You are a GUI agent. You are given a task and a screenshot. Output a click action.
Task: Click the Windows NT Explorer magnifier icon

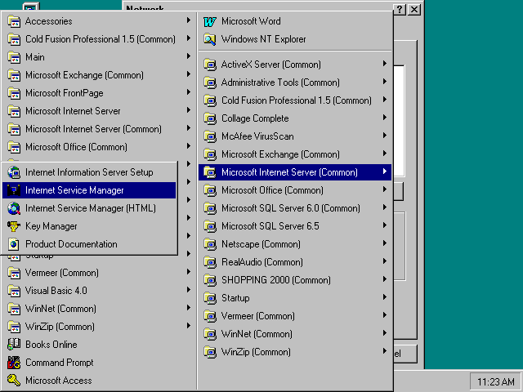click(x=210, y=39)
